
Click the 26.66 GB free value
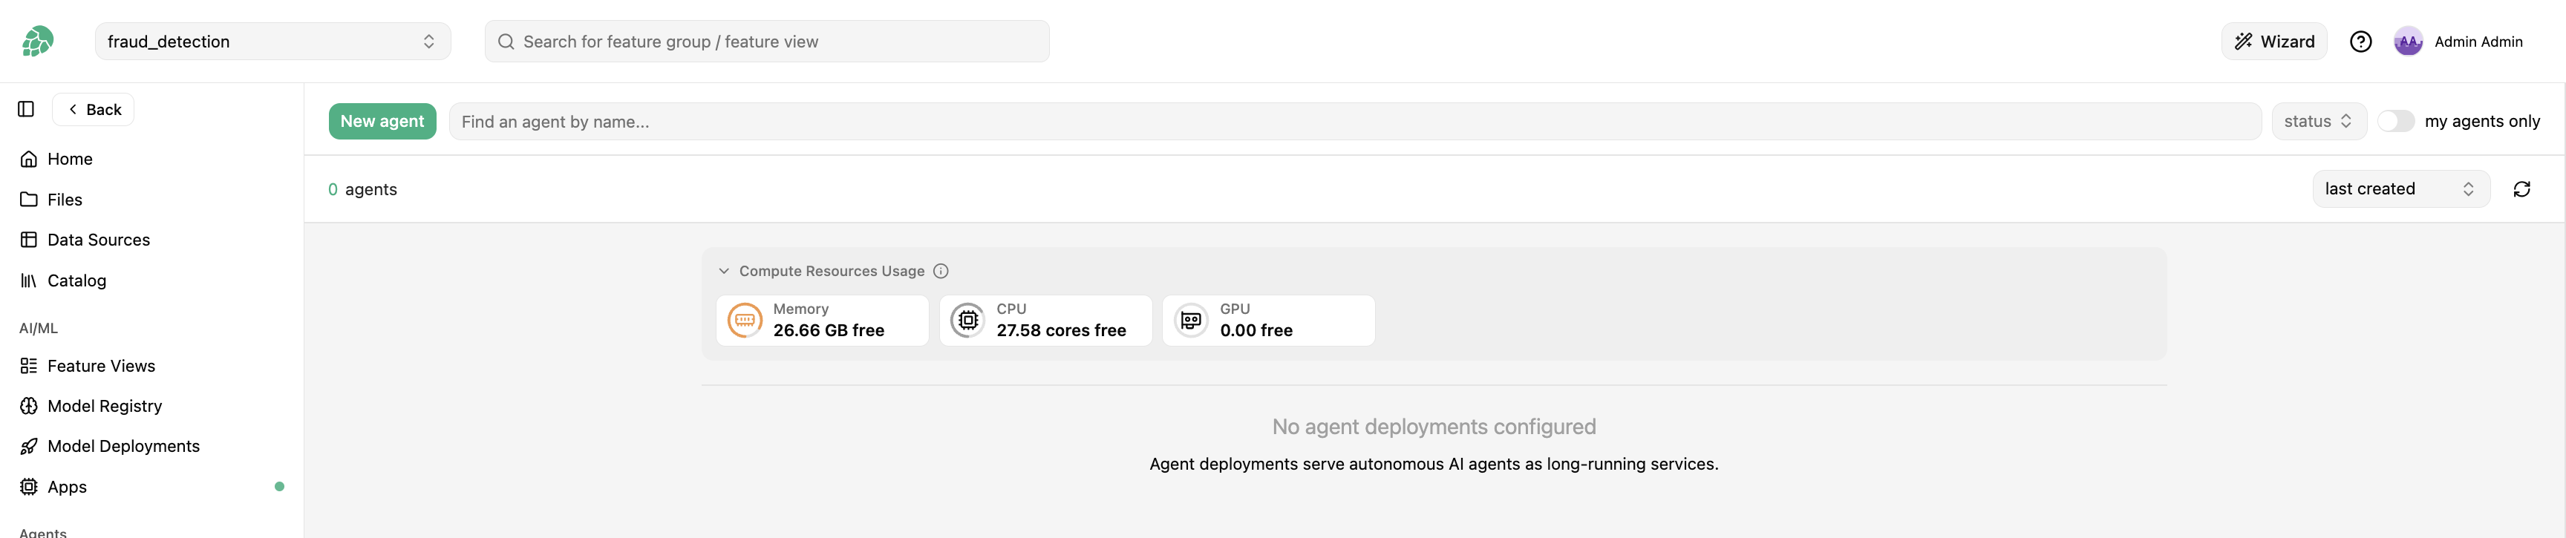[x=829, y=331]
